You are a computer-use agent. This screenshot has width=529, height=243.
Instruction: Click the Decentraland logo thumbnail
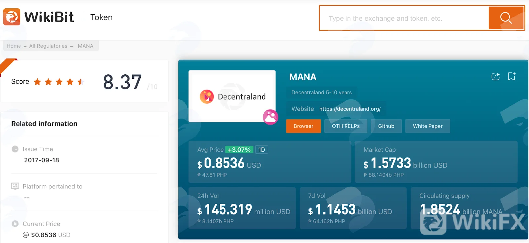232,96
